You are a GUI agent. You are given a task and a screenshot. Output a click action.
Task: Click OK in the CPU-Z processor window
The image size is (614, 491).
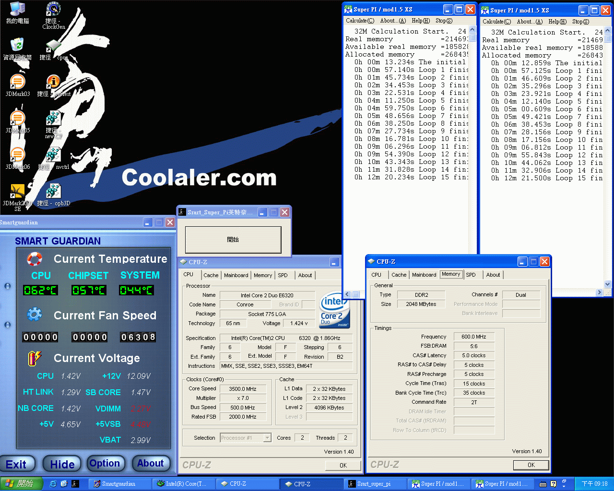click(343, 466)
